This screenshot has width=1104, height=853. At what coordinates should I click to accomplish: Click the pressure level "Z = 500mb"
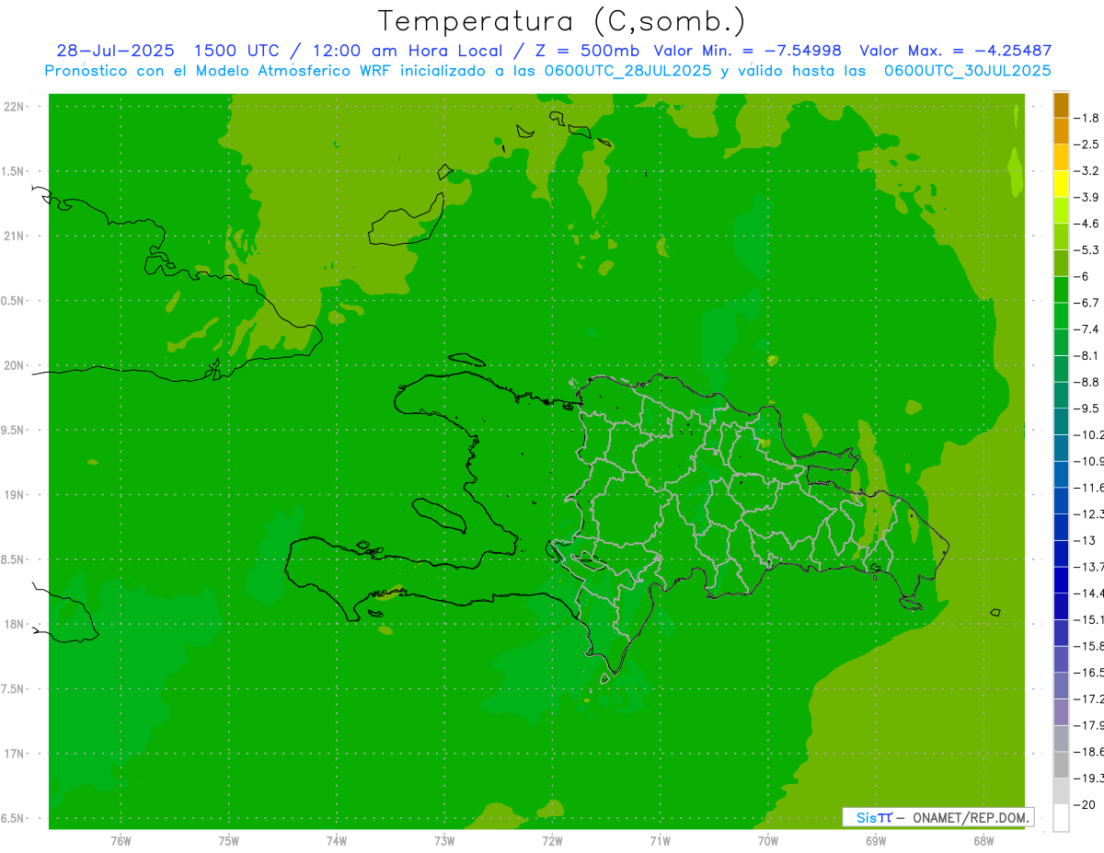coord(588,51)
